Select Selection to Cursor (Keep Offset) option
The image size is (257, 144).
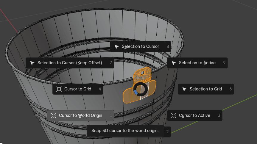tap(70, 63)
